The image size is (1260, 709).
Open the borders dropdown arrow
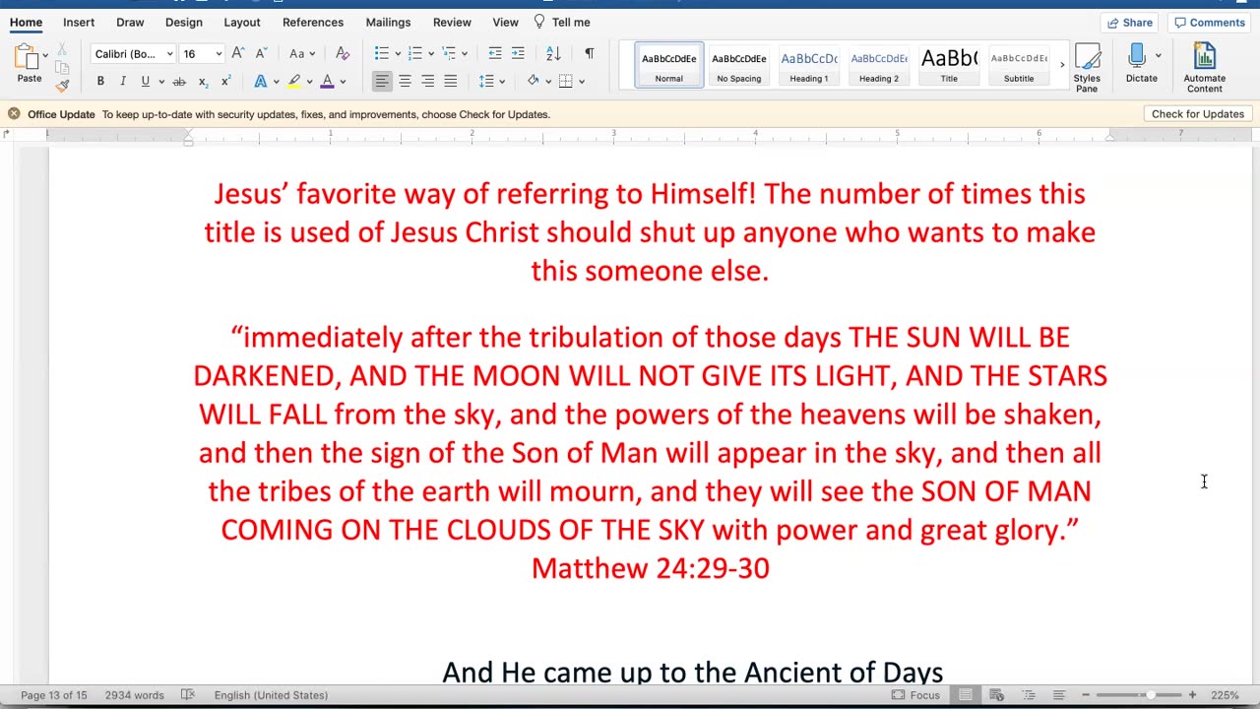coord(582,82)
